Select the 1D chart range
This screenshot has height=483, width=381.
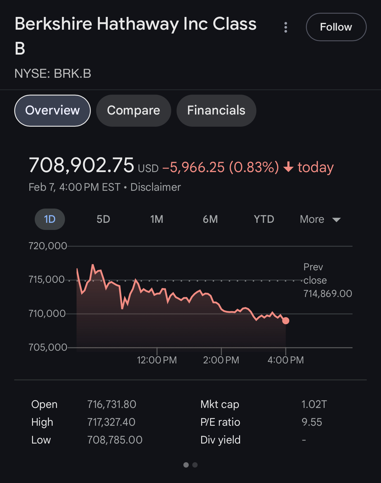50,219
